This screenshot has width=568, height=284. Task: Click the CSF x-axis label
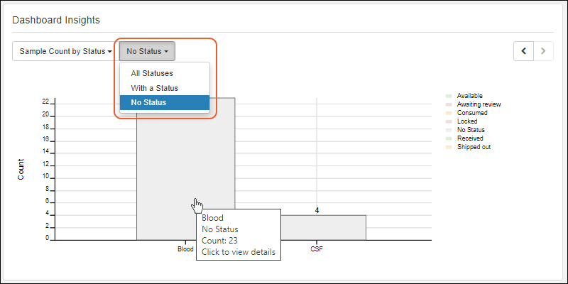[x=317, y=249]
